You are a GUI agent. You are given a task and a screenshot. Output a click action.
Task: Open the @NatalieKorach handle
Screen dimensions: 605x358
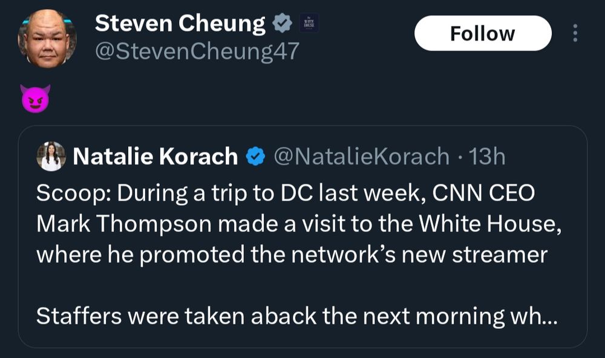pos(361,157)
